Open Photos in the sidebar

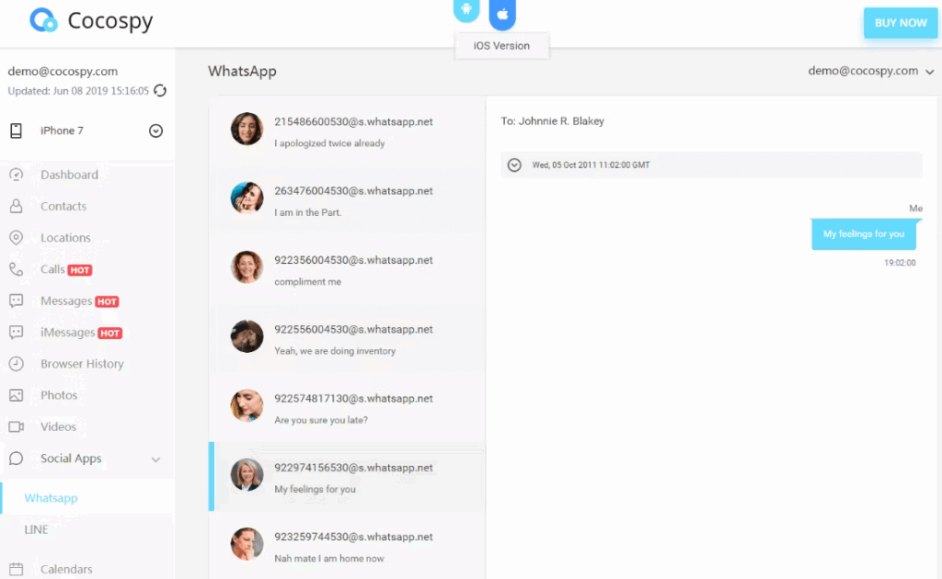[59, 395]
